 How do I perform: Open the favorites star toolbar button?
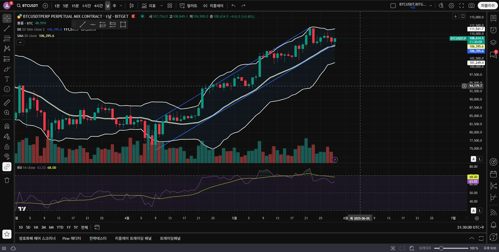(7, 234)
